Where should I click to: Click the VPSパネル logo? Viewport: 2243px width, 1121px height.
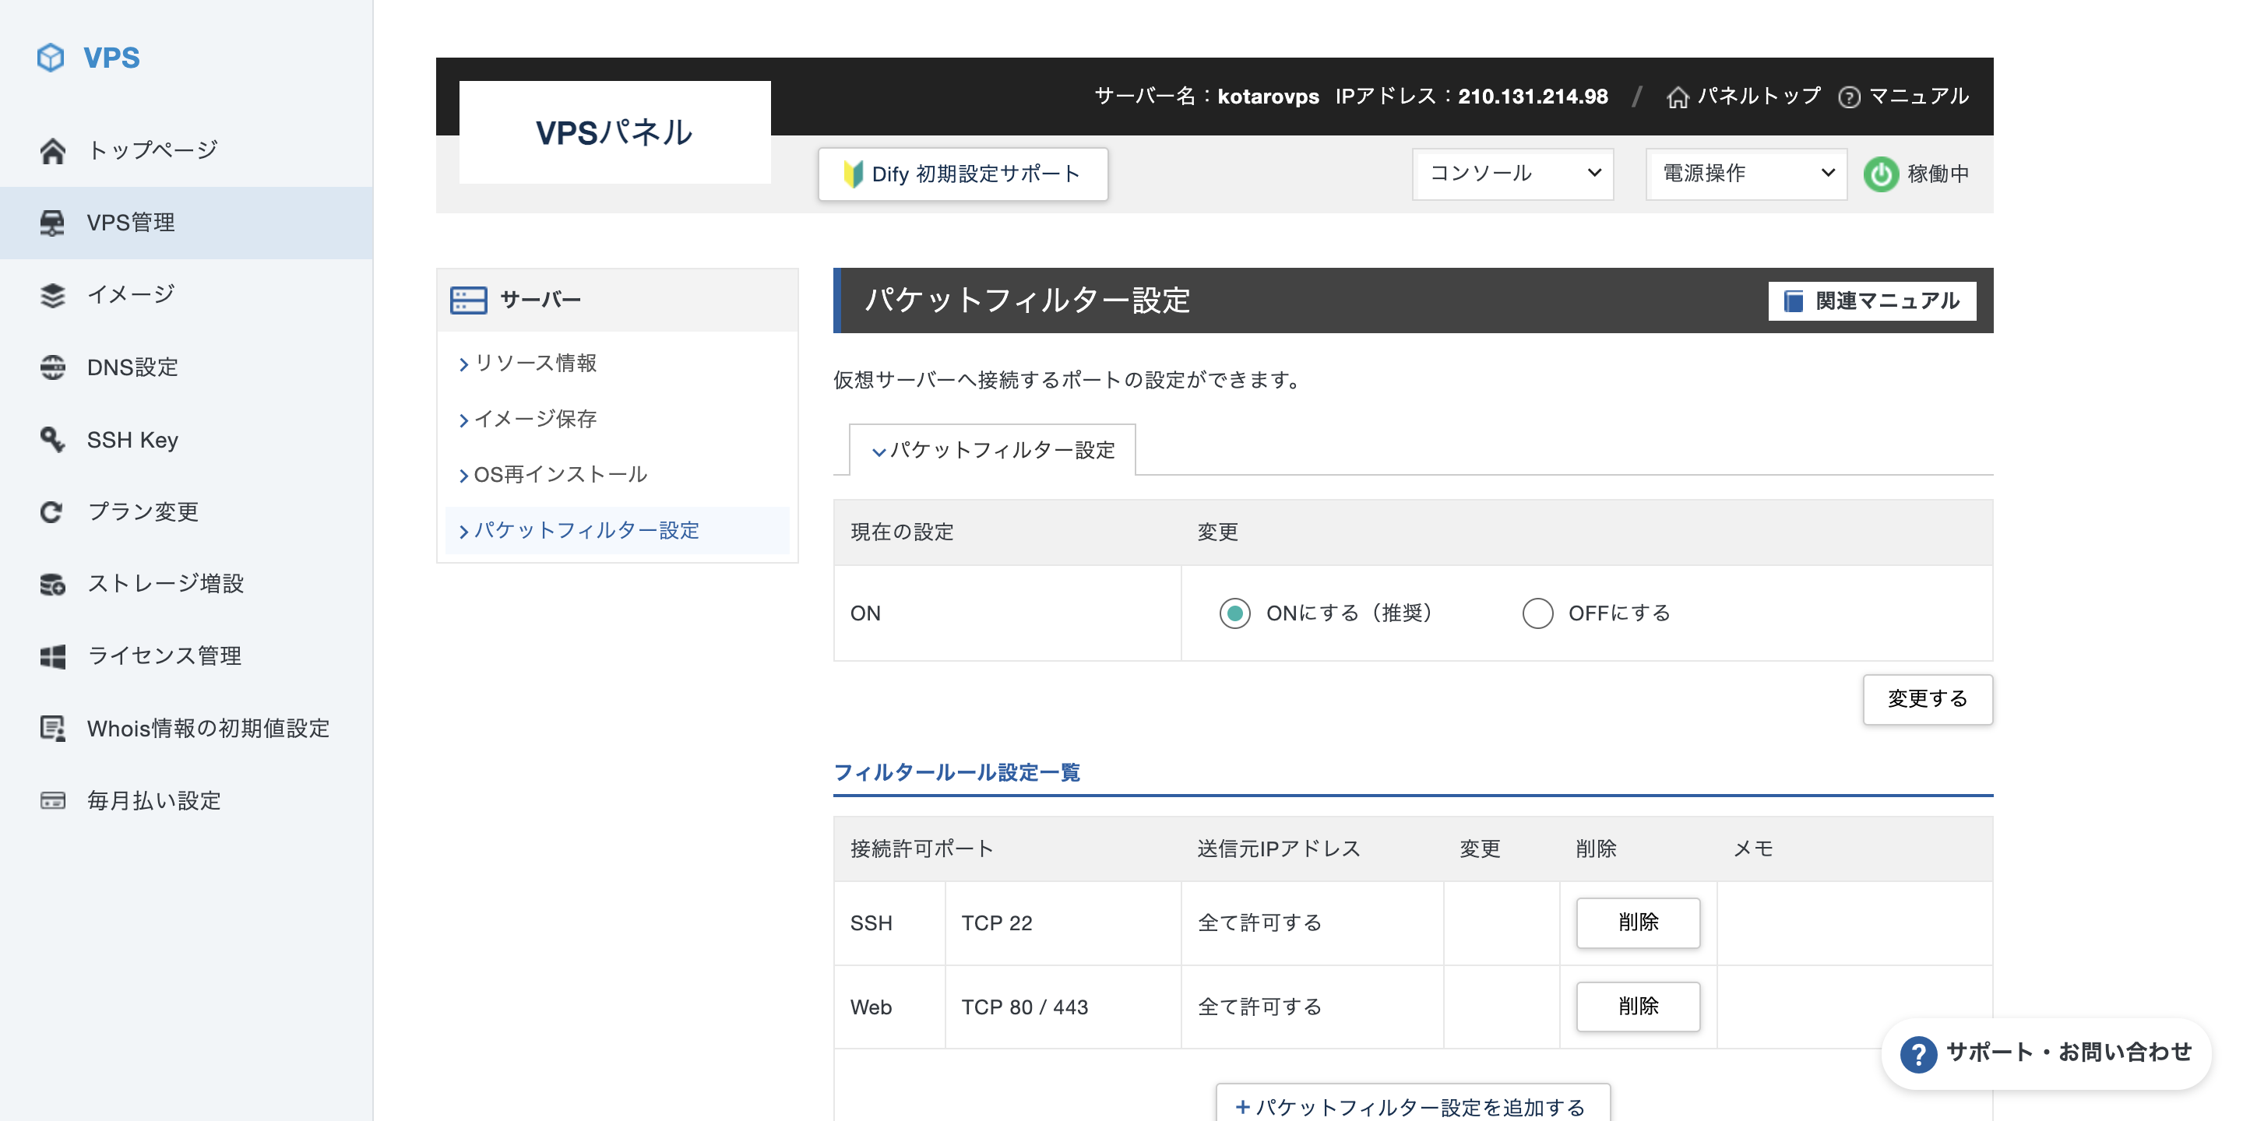[614, 132]
